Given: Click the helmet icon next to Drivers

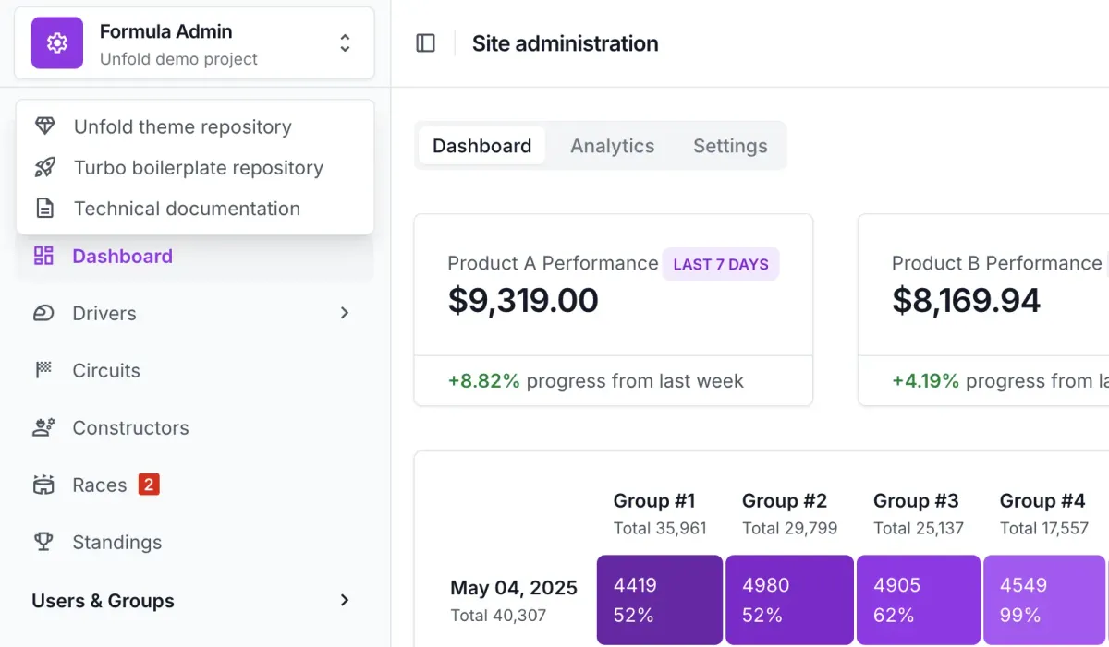Looking at the screenshot, I should (43, 313).
